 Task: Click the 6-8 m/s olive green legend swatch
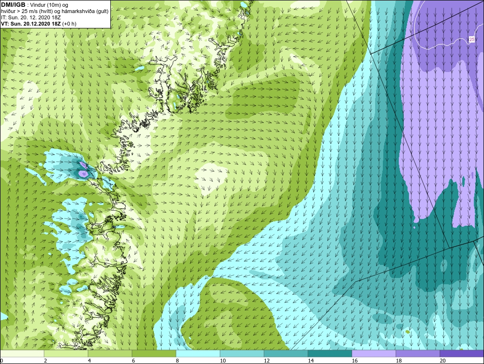[154, 353]
